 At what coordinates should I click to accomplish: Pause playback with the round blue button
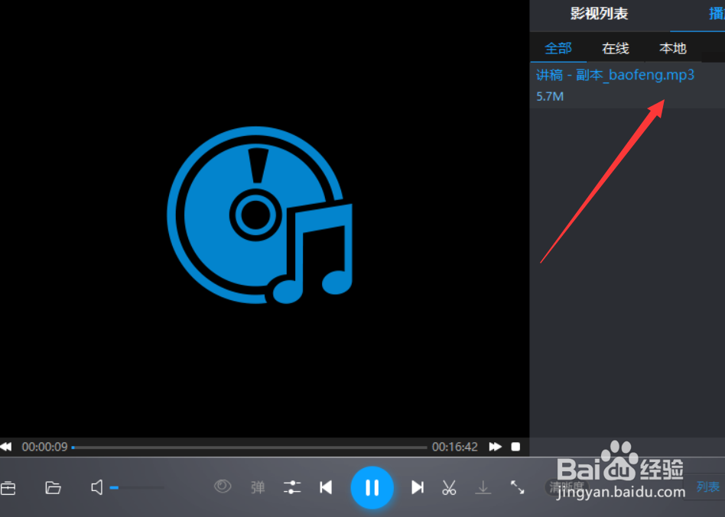coord(372,487)
